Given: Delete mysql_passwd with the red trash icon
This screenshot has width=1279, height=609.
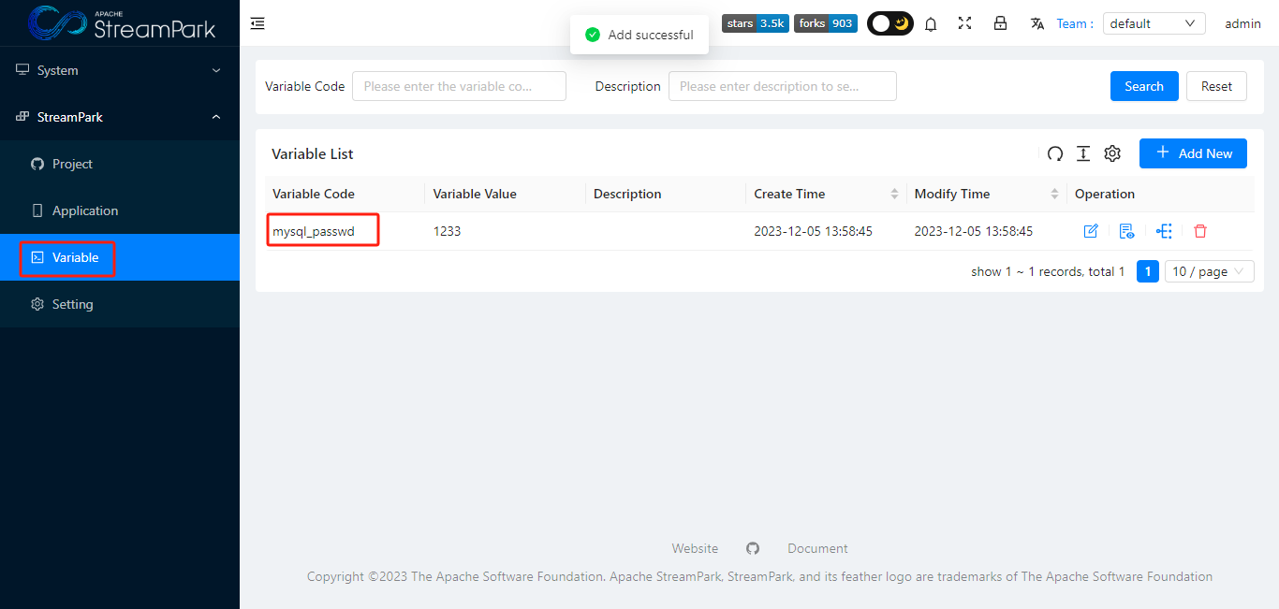Looking at the screenshot, I should pyautogui.click(x=1199, y=230).
